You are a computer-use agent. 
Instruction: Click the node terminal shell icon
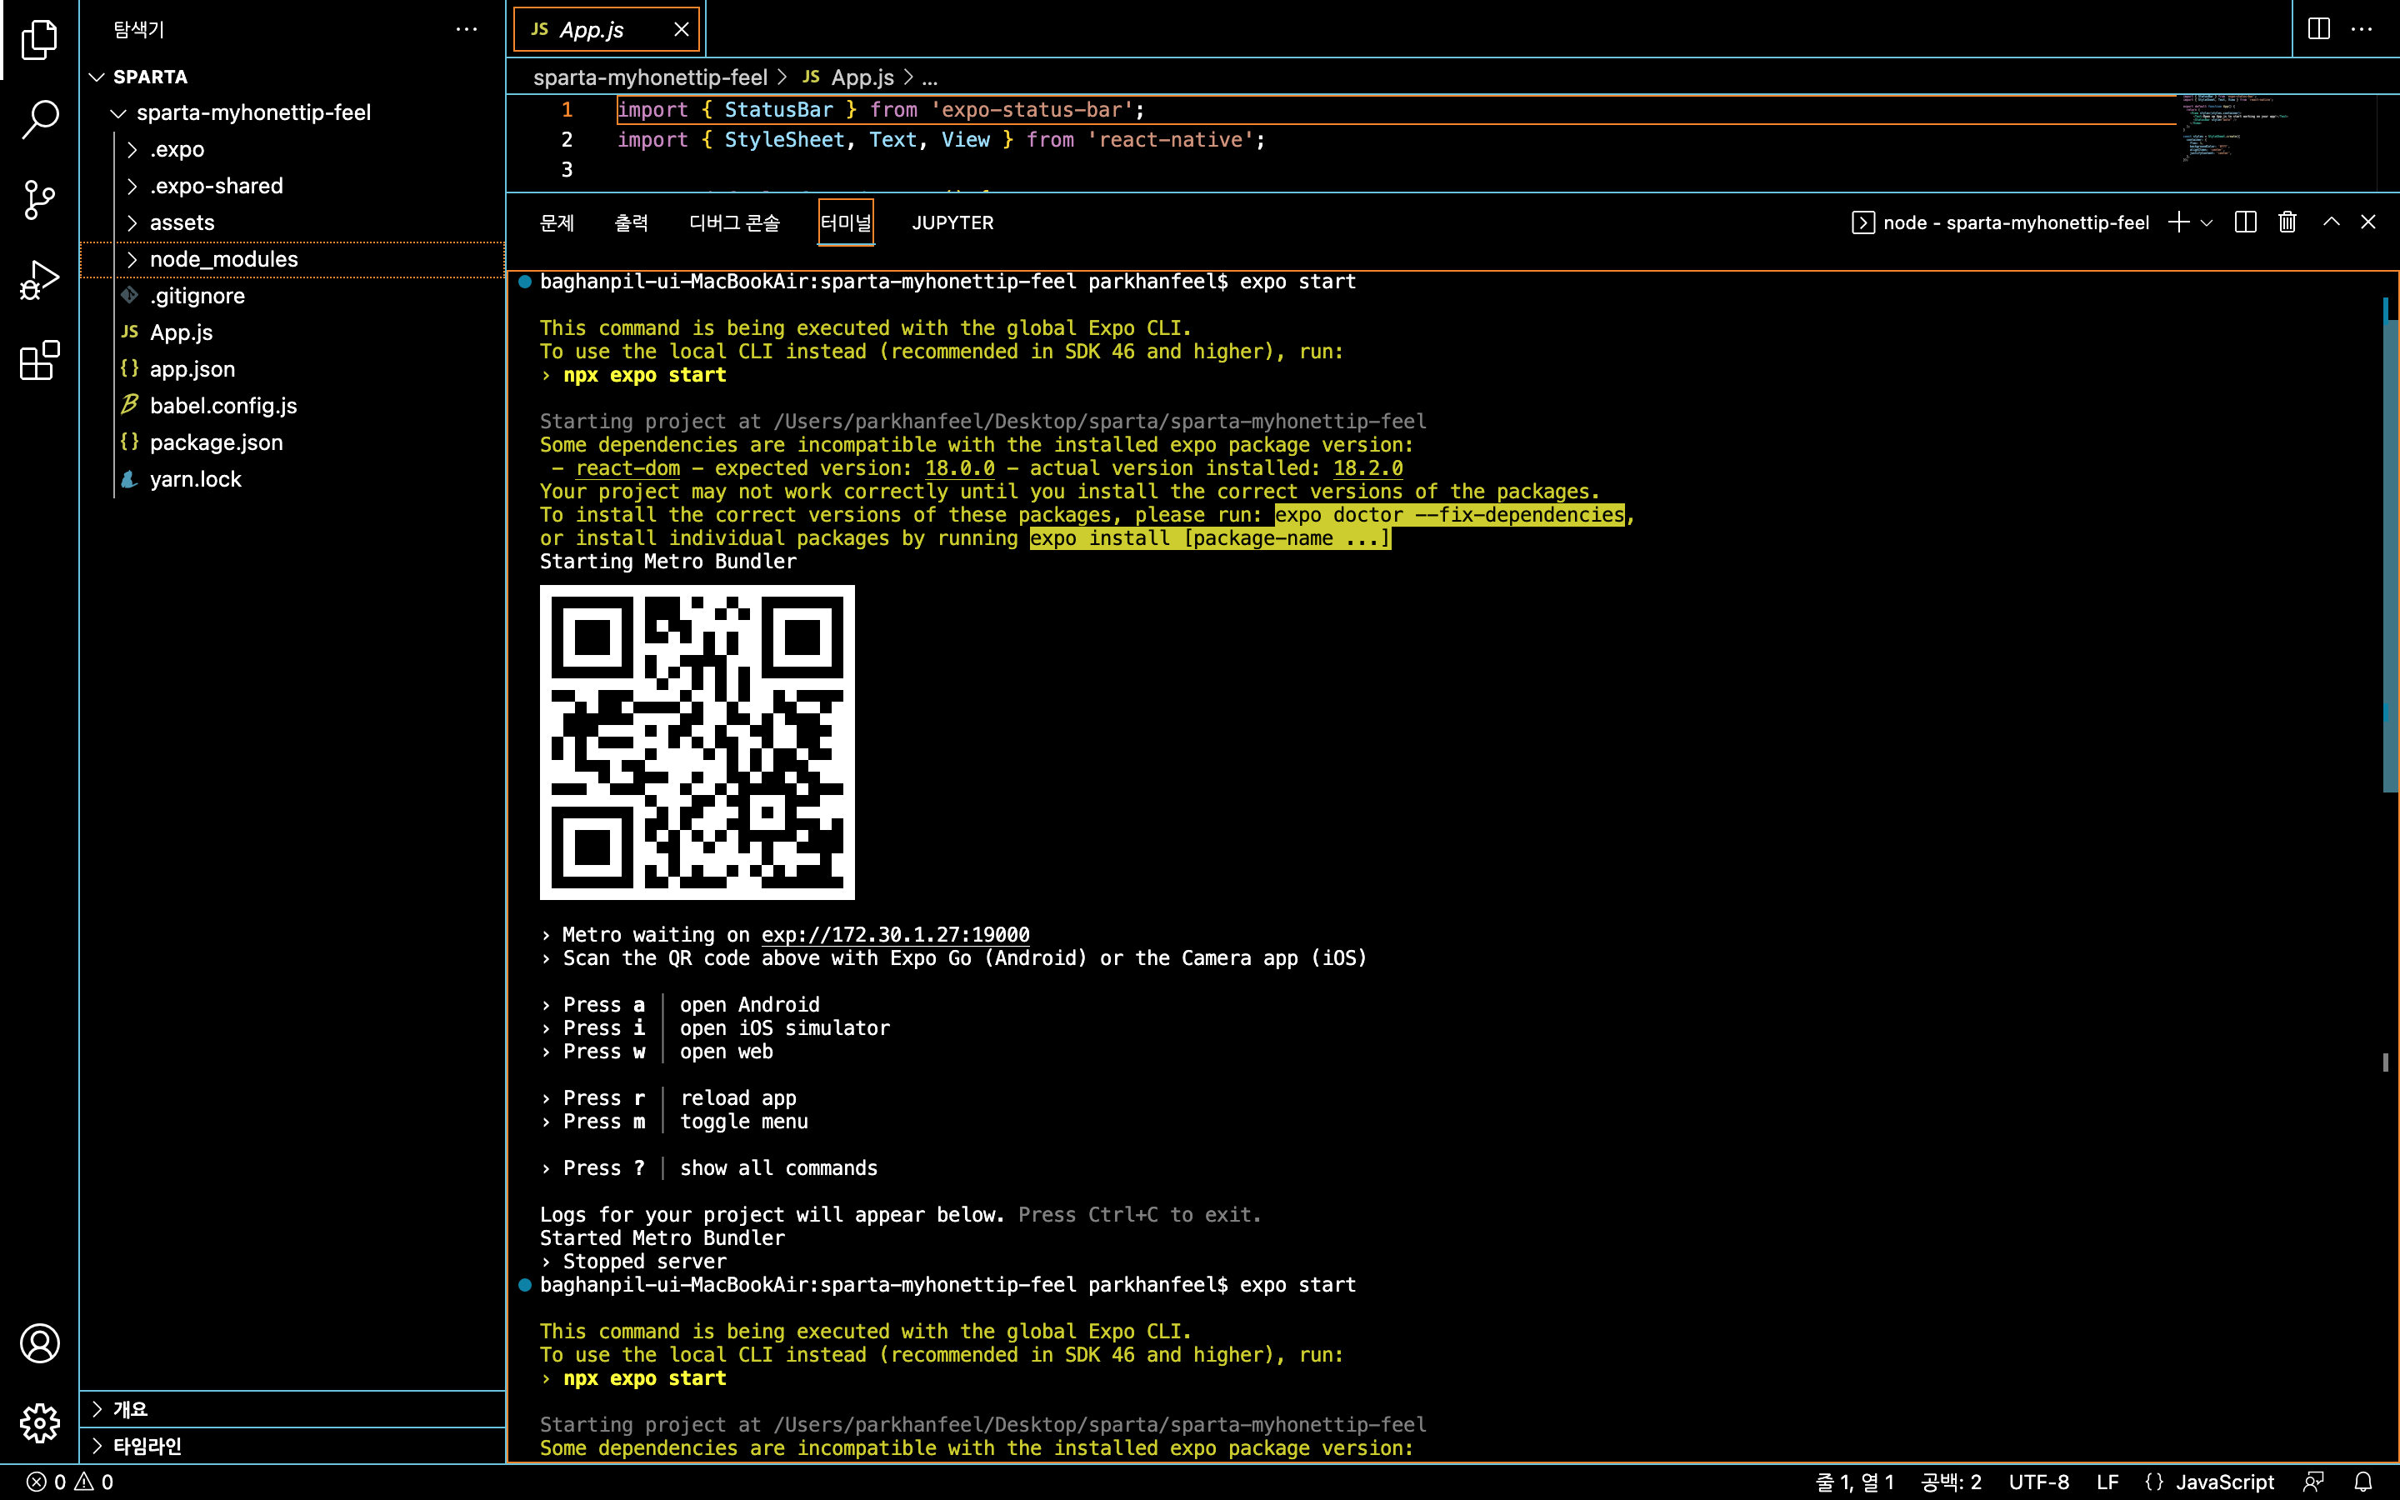1862,223
